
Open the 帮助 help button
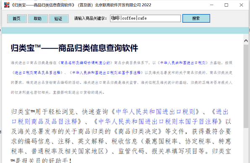click(x=38, y=18)
